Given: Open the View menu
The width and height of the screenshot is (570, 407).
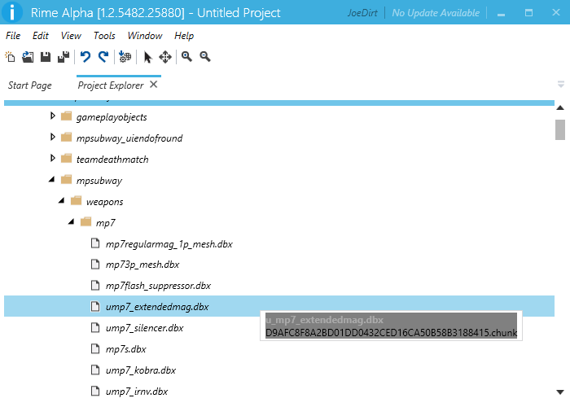Looking at the screenshot, I should pos(71,36).
